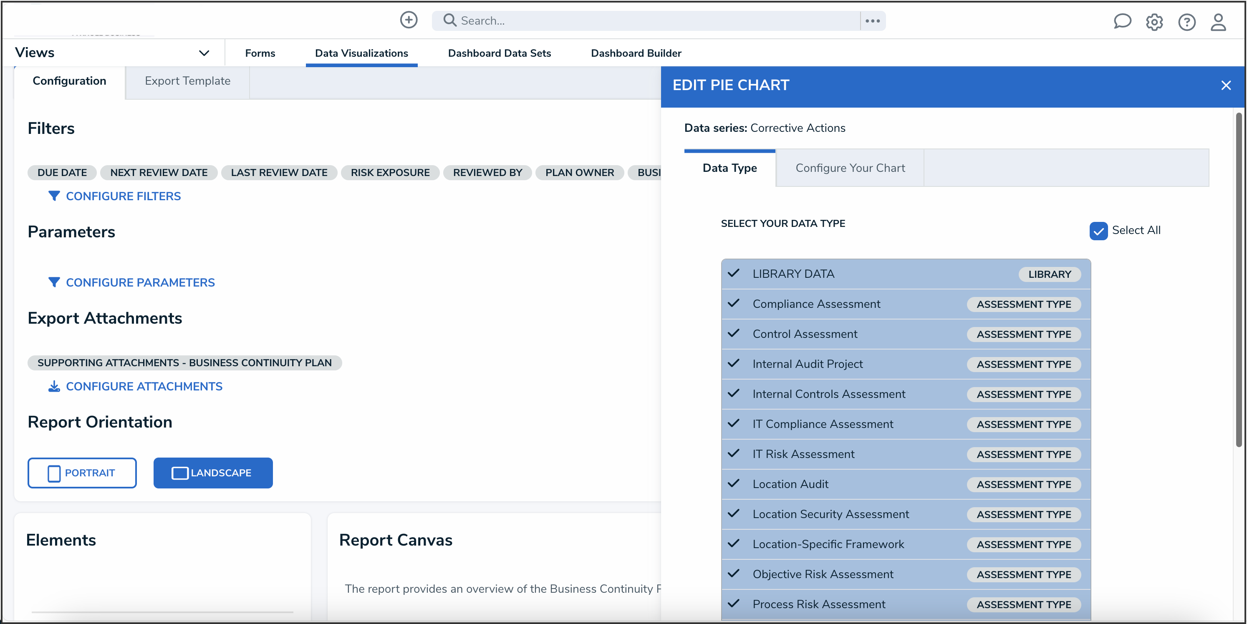Open the chat bubble icon
The height and width of the screenshot is (624, 1247).
point(1122,21)
